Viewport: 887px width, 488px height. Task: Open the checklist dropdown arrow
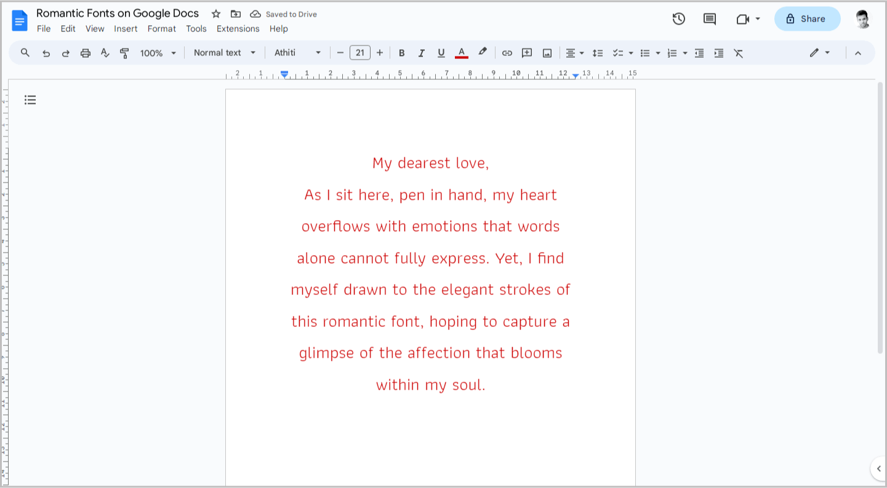(631, 53)
